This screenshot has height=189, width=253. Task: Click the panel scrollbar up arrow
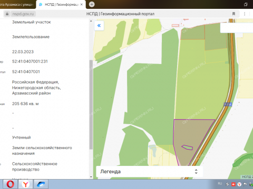[x=91, y=21]
